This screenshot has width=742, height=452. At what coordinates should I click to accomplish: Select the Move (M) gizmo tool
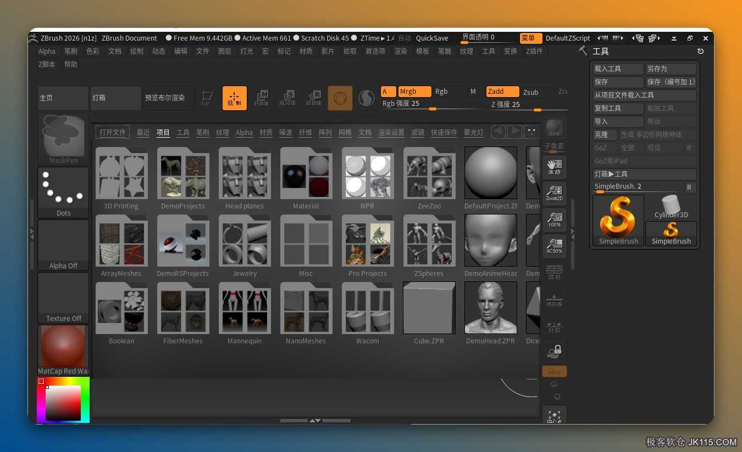[x=261, y=98]
